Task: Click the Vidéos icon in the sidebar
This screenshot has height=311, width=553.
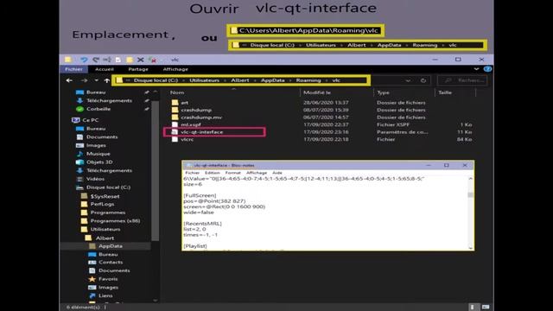Action: pyautogui.click(x=79, y=179)
